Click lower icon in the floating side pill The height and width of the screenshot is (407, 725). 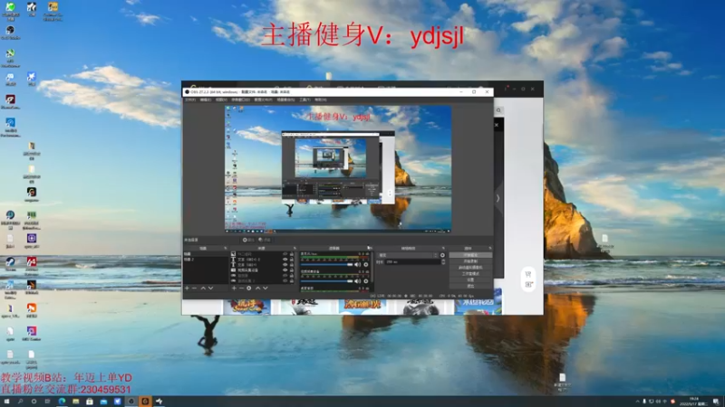528,285
